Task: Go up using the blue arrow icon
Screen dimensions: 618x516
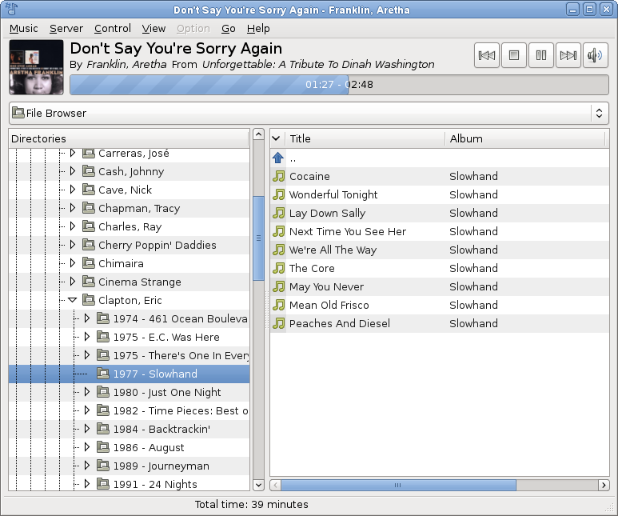Action: coord(278,158)
